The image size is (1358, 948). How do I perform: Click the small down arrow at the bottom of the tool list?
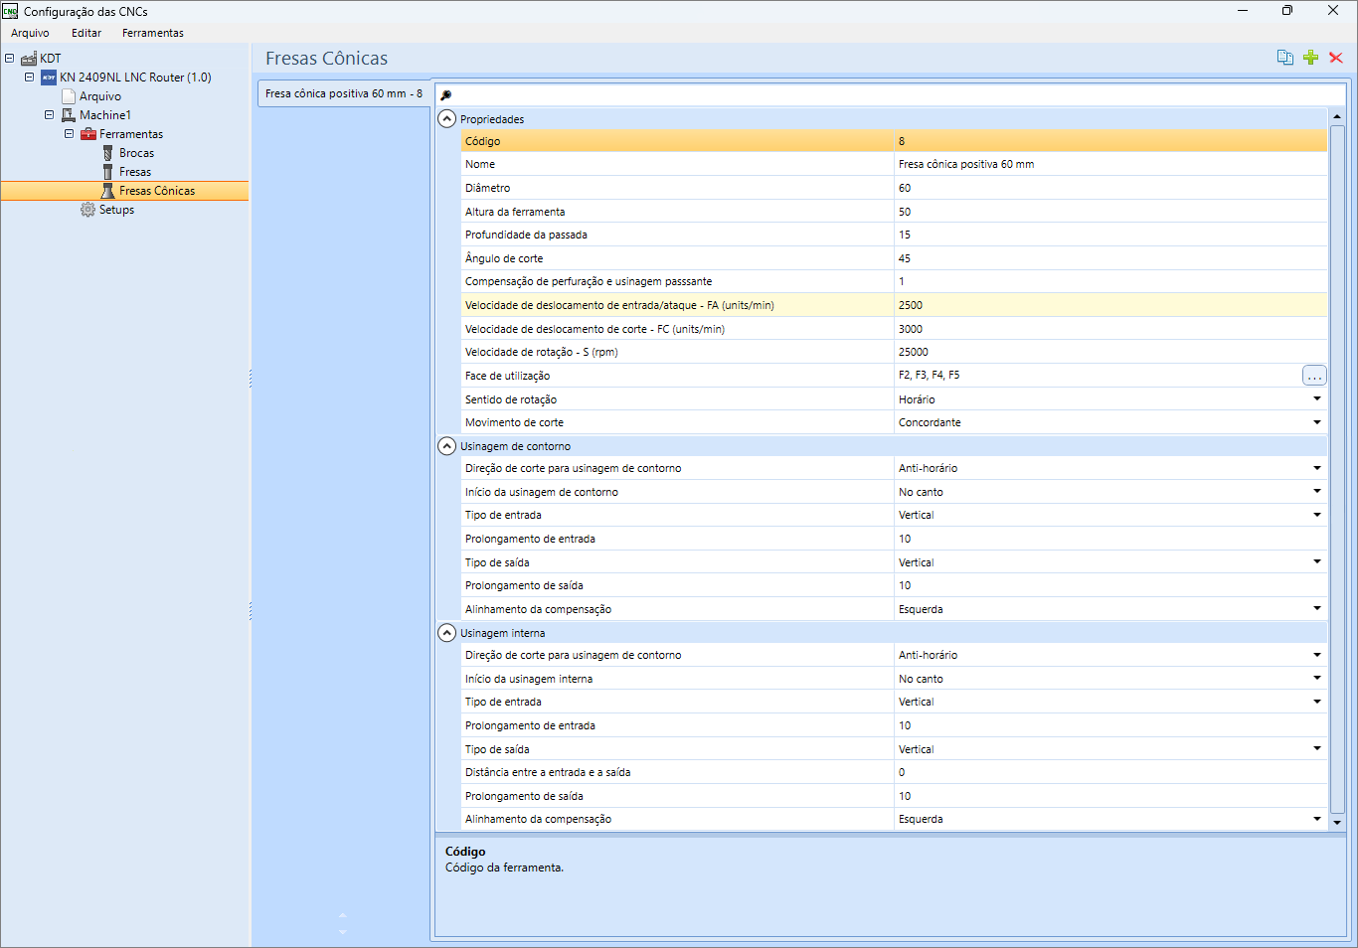click(x=343, y=932)
